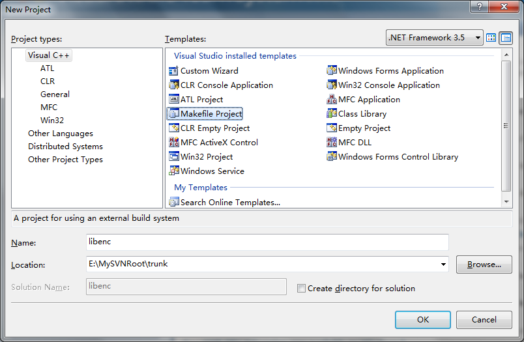Viewport: 524px width, 342px height.
Task: Pick the Win32 Project template icon
Action: 174,156
